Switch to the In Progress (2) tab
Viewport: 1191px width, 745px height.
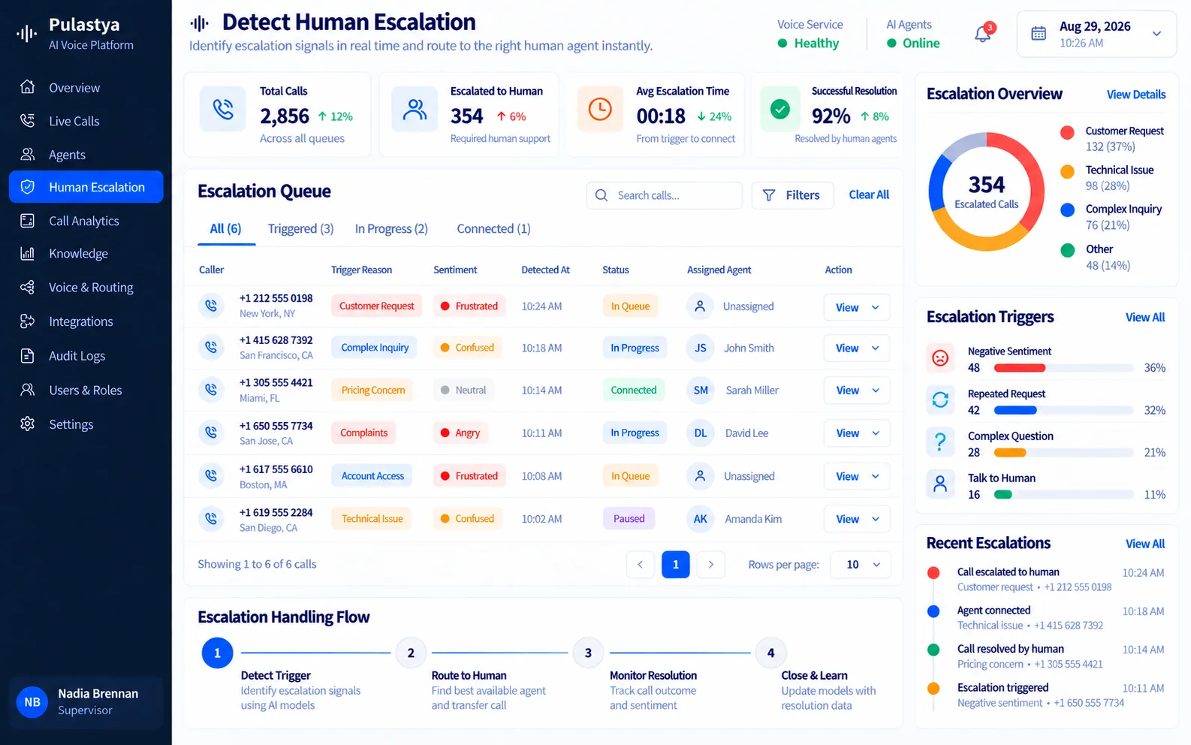click(391, 229)
